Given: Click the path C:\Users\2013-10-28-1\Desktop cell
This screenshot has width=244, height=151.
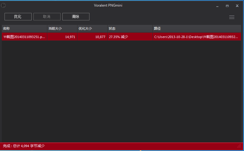Looking at the screenshot, I should [197, 37].
